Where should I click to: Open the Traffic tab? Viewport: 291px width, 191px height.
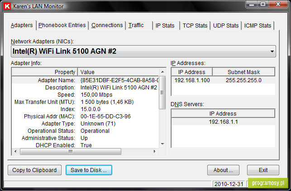[139, 25]
